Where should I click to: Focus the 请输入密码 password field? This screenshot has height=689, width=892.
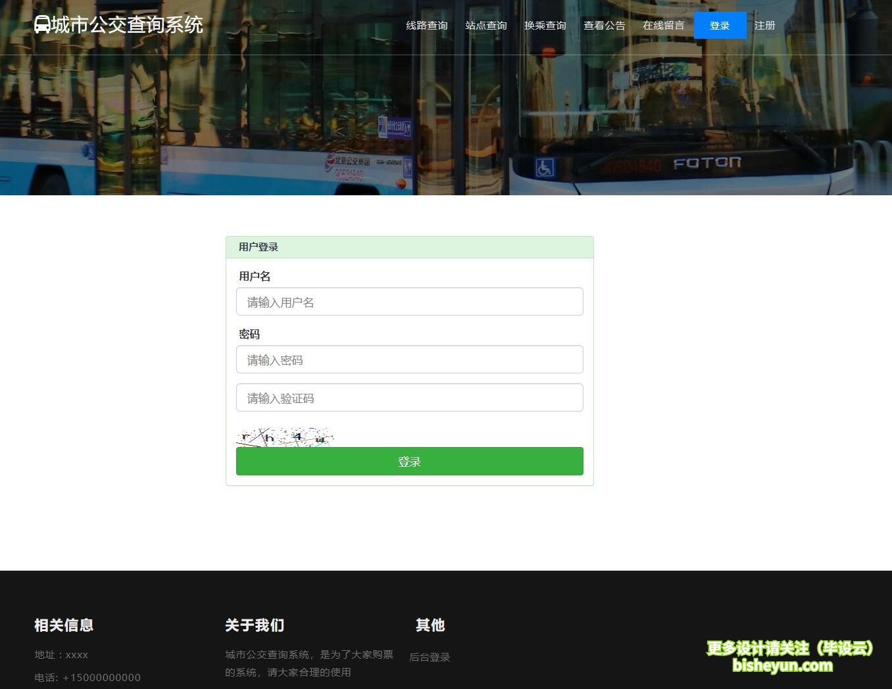tap(410, 360)
